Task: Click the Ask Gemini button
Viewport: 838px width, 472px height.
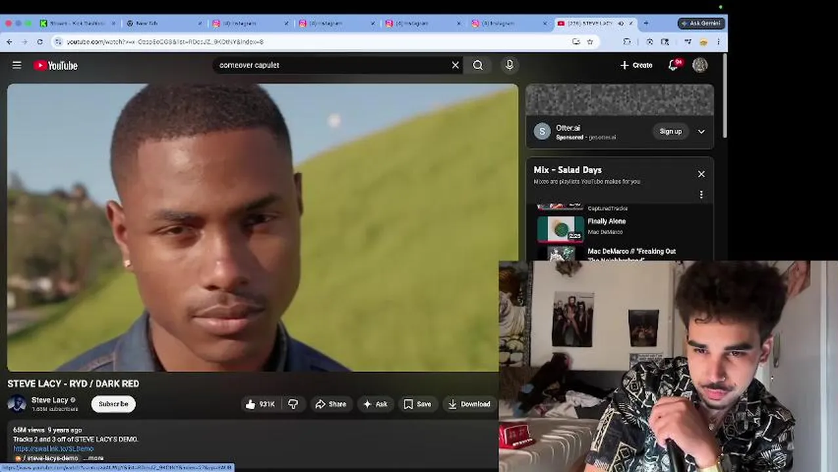Action: (701, 23)
